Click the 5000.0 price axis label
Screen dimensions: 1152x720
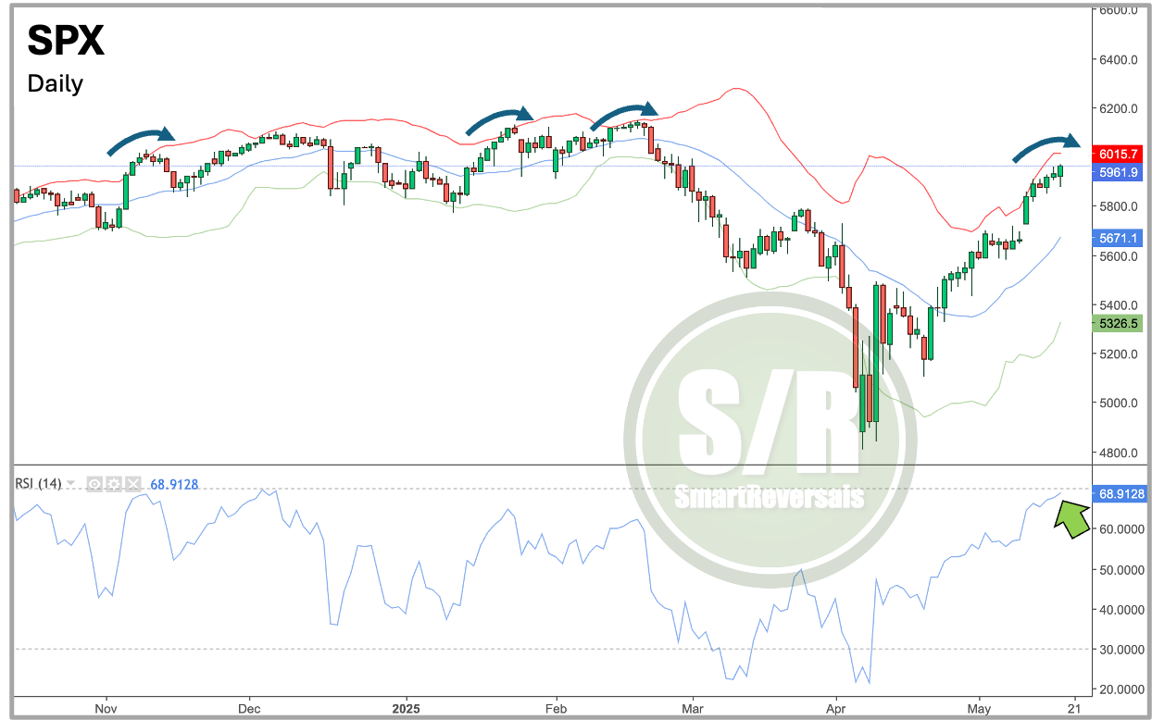click(1119, 403)
